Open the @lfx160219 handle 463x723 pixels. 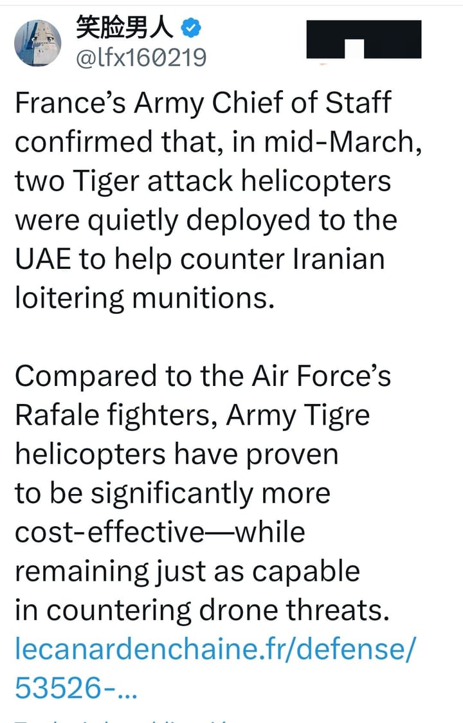click(141, 59)
